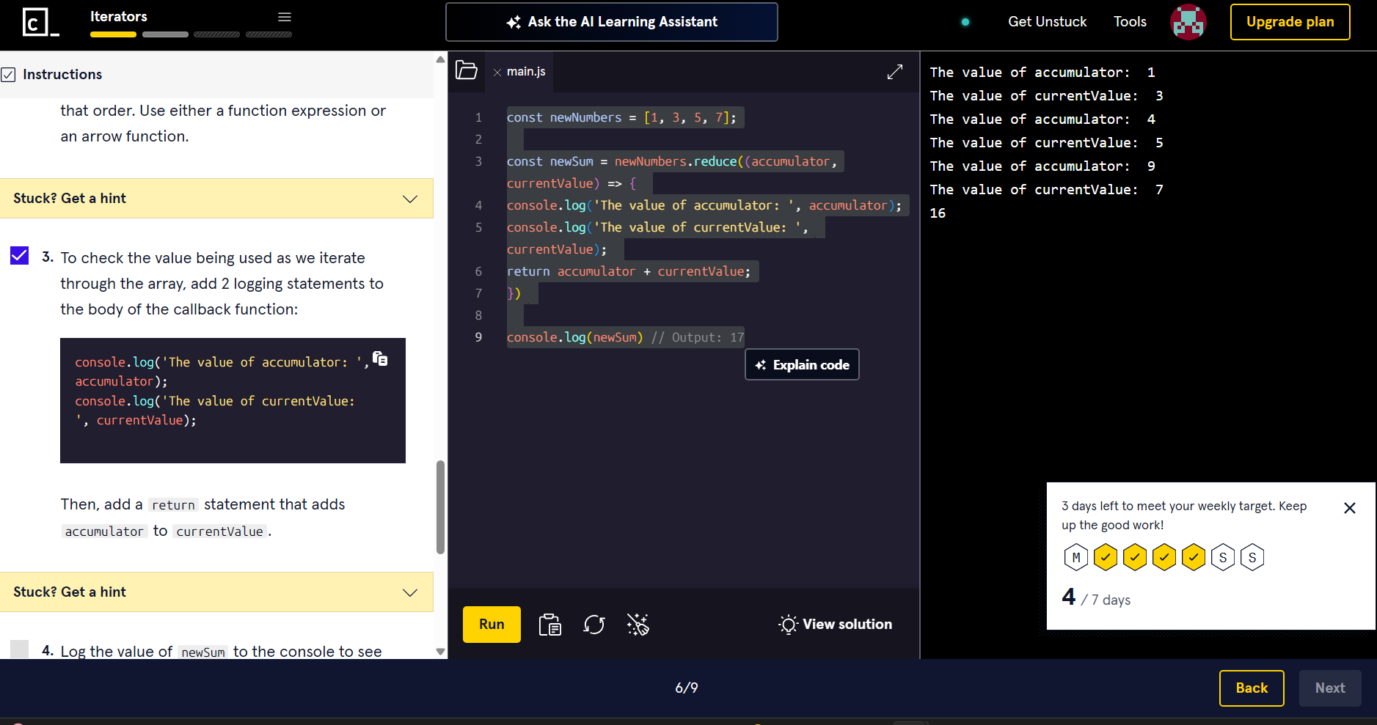Click the magic wand format code icon
This screenshot has height=725, width=1377.
tap(638, 625)
